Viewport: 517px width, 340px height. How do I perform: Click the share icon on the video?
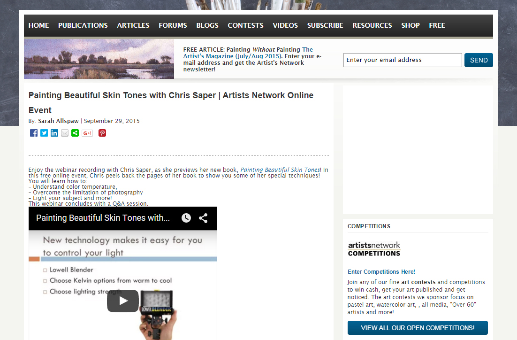pyautogui.click(x=203, y=218)
